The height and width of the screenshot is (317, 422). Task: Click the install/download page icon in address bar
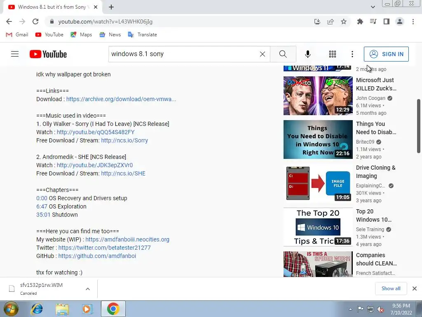pos(317,21)
